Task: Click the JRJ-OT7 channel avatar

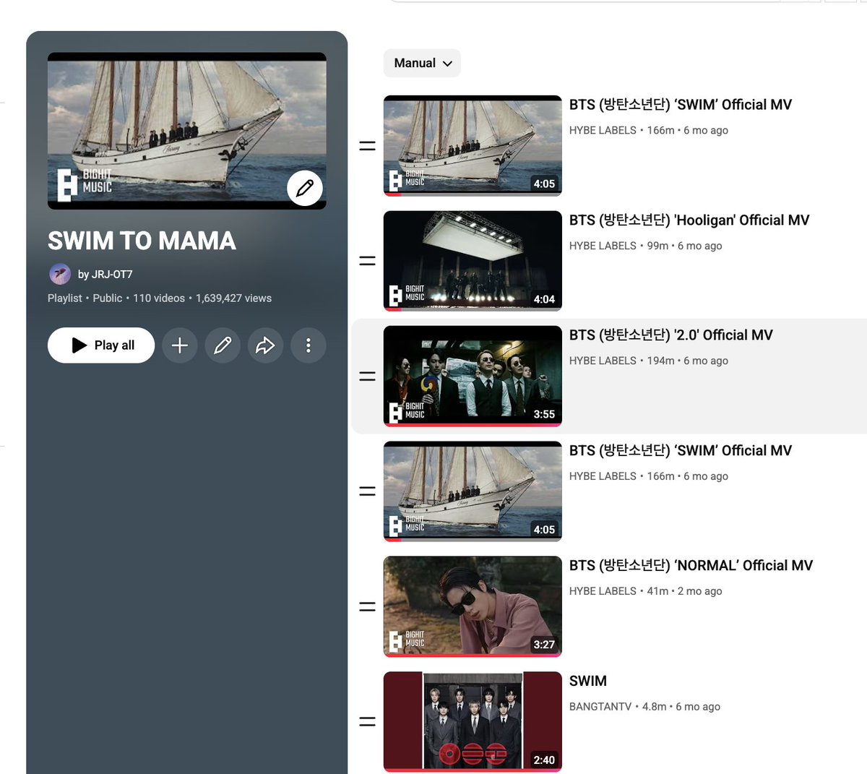Action: tap(60, 274)
